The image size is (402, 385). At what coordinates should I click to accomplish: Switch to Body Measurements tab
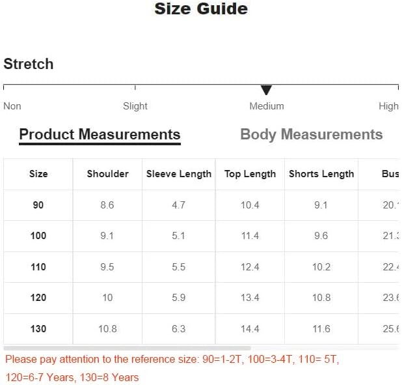311,135
